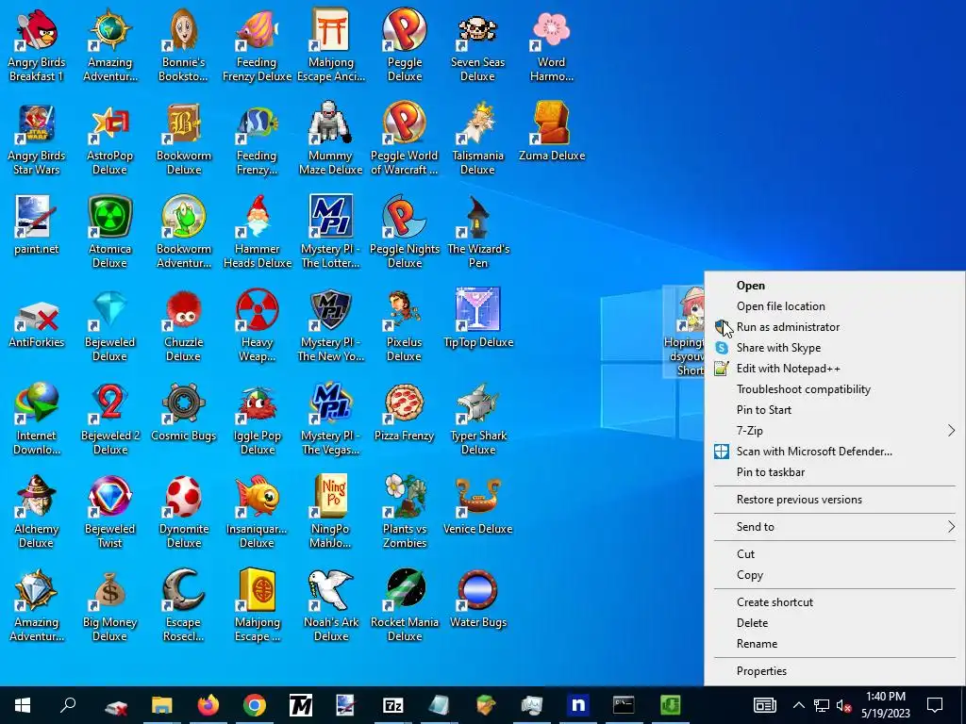Select the Escape Rosecliff moon icon
Screen dimensions: 966x724
point(184,590)
